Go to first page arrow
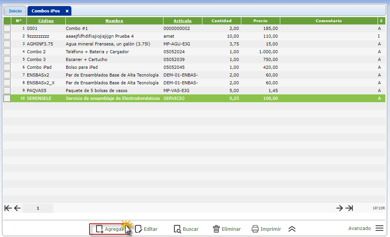Viewport: 390px width, 237px height. pos(8,208)
